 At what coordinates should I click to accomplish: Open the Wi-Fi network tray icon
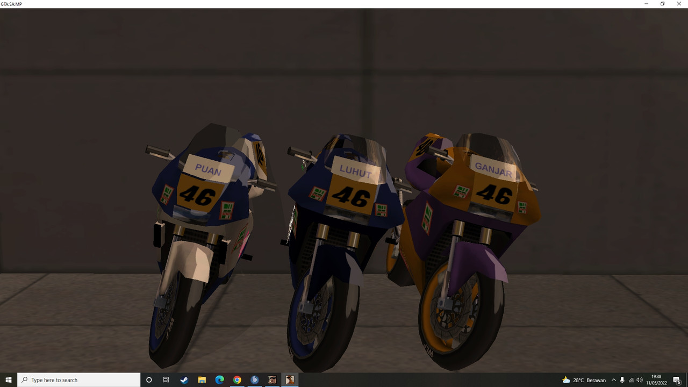[x=631, y=380]
